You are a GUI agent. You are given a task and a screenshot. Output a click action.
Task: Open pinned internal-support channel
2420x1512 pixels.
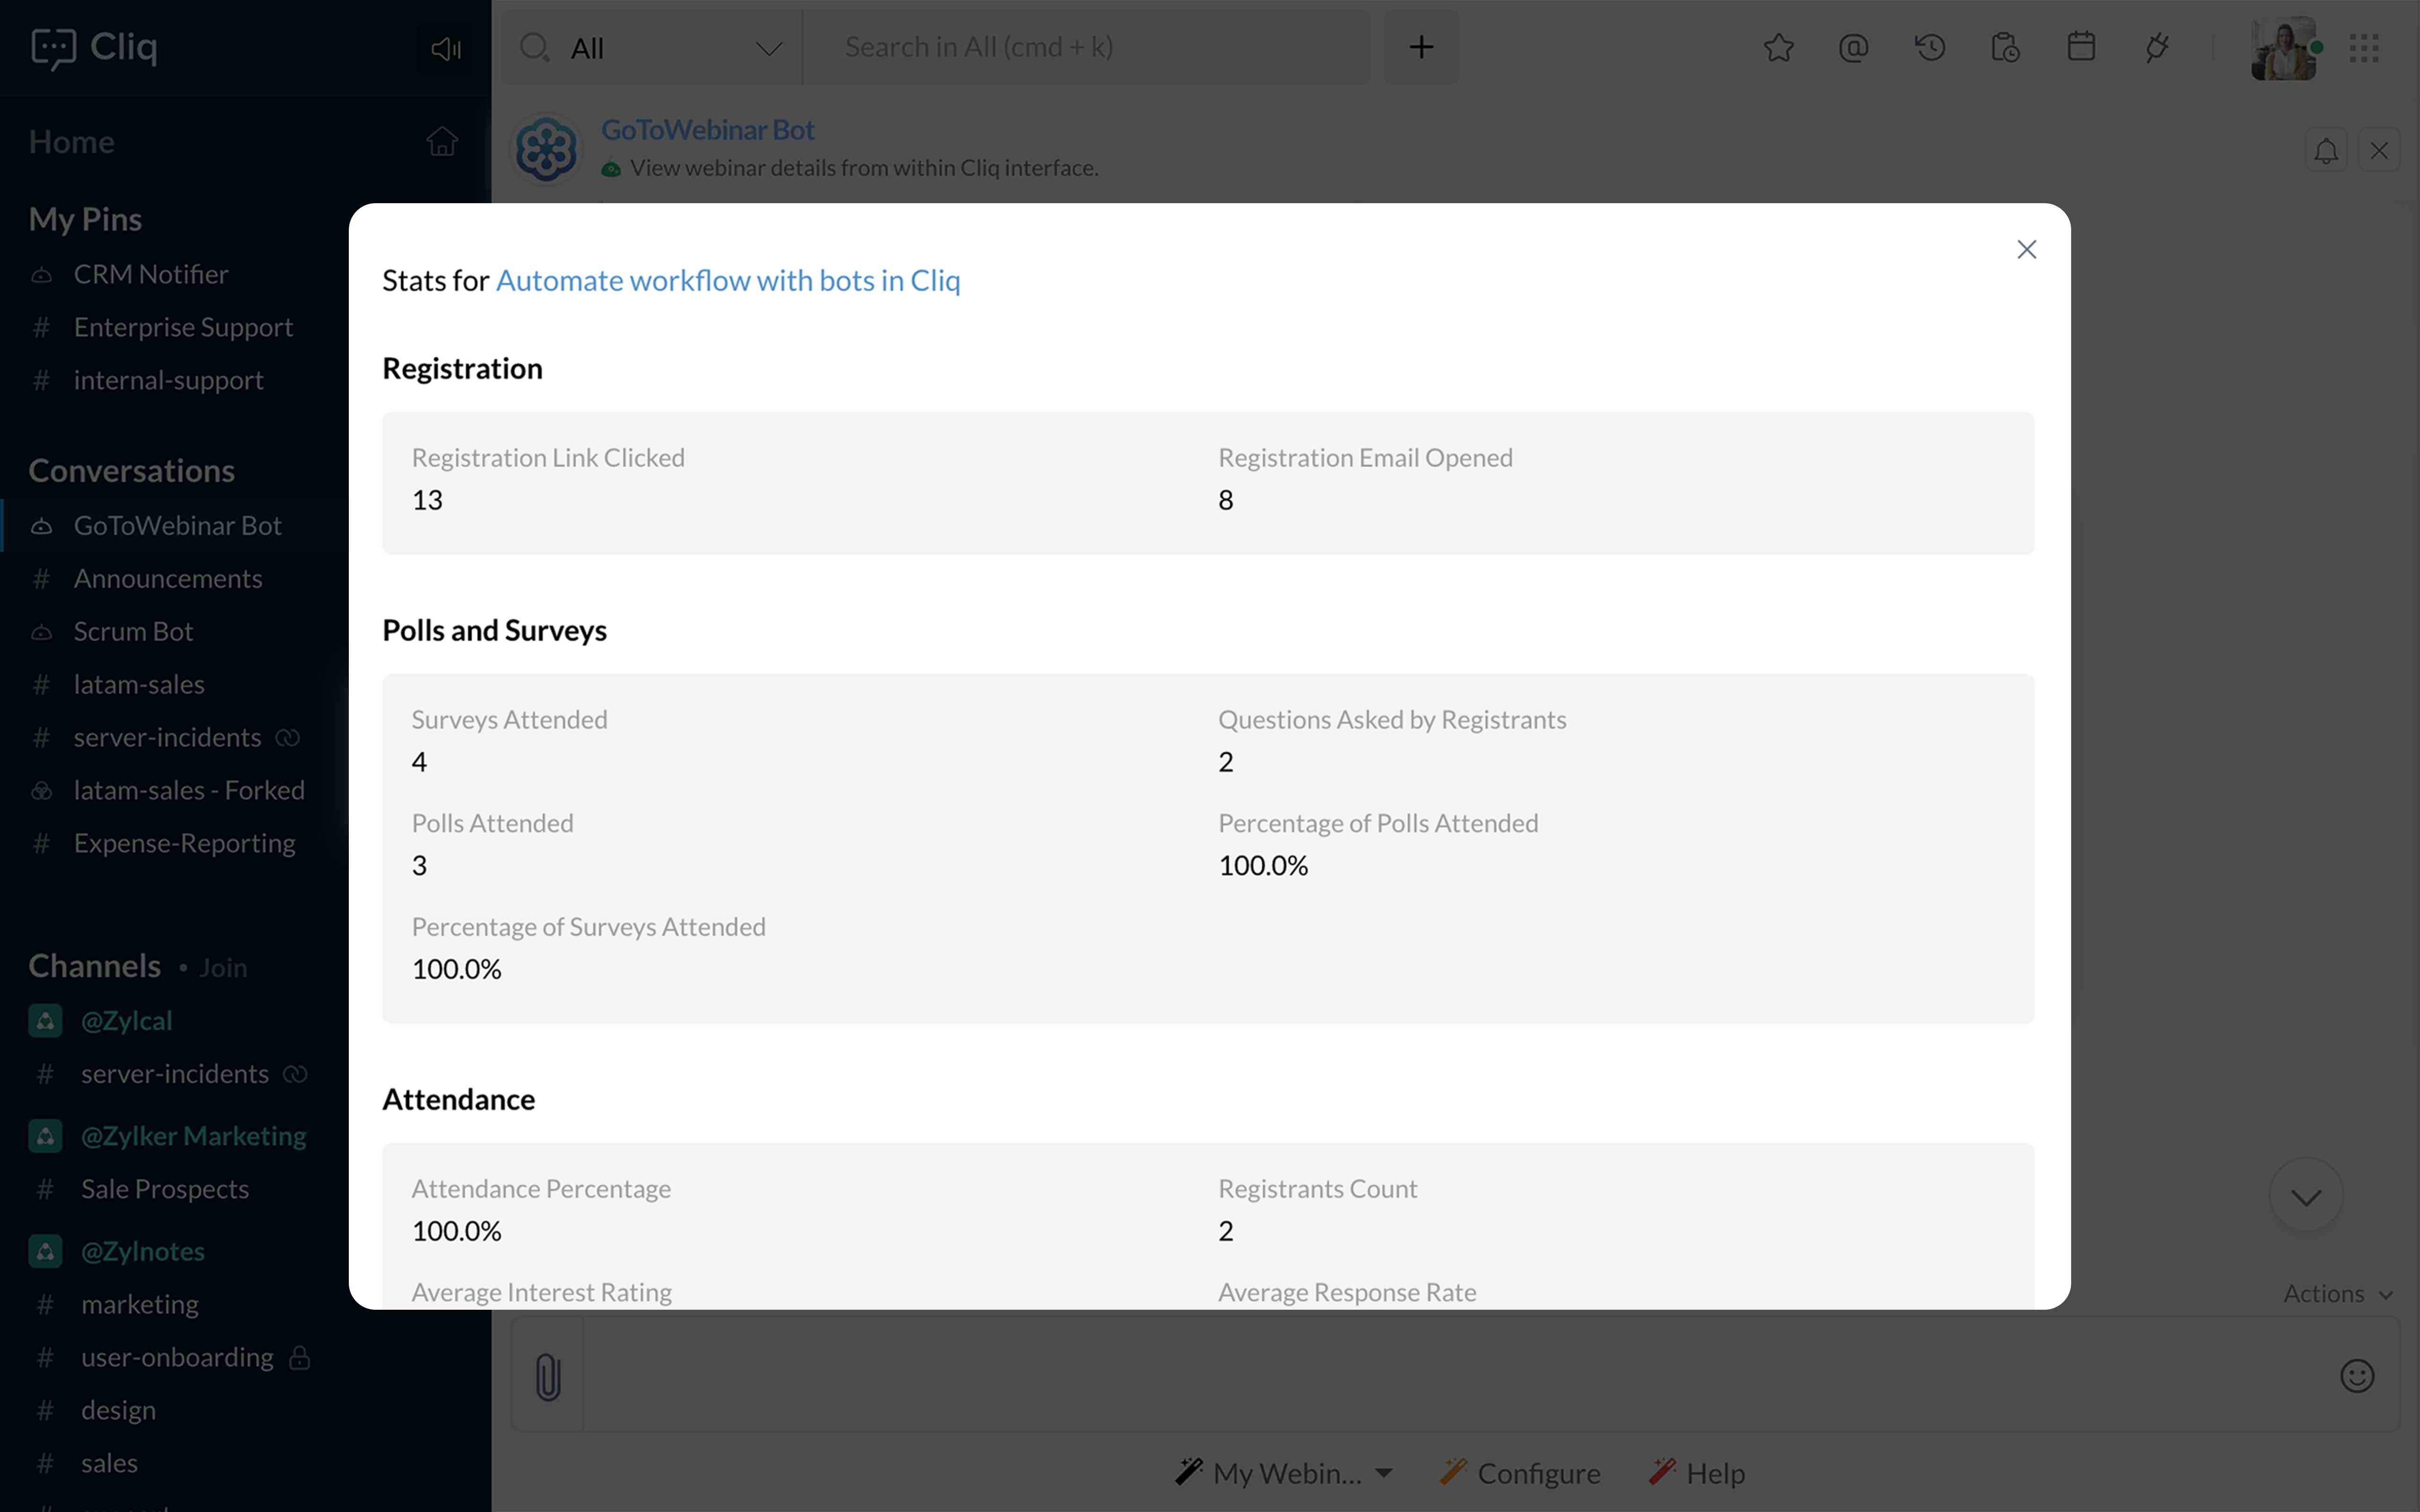tap(170, 380)
